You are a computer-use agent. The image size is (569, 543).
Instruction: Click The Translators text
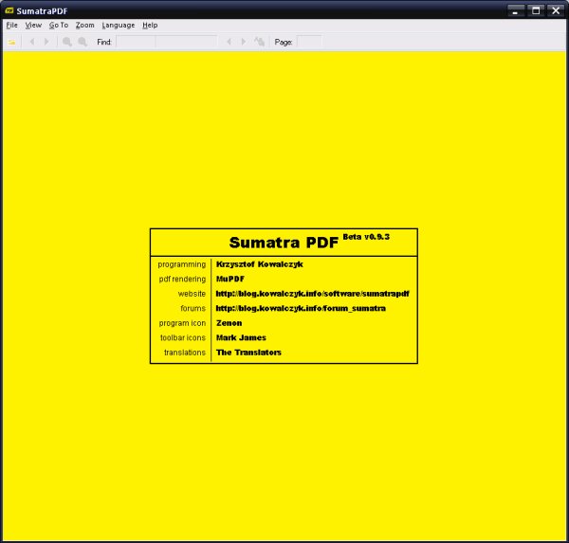[x=248, y=353]
